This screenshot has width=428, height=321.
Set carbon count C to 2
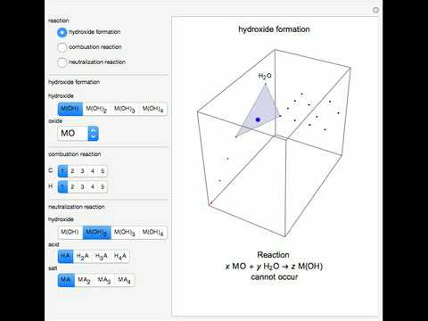[x=72, y=171]
